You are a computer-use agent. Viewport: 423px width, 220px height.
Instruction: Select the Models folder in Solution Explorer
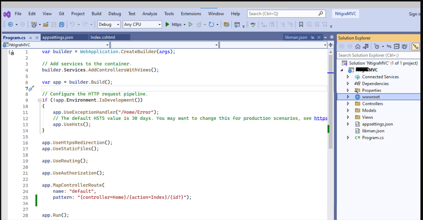(369, 110)
